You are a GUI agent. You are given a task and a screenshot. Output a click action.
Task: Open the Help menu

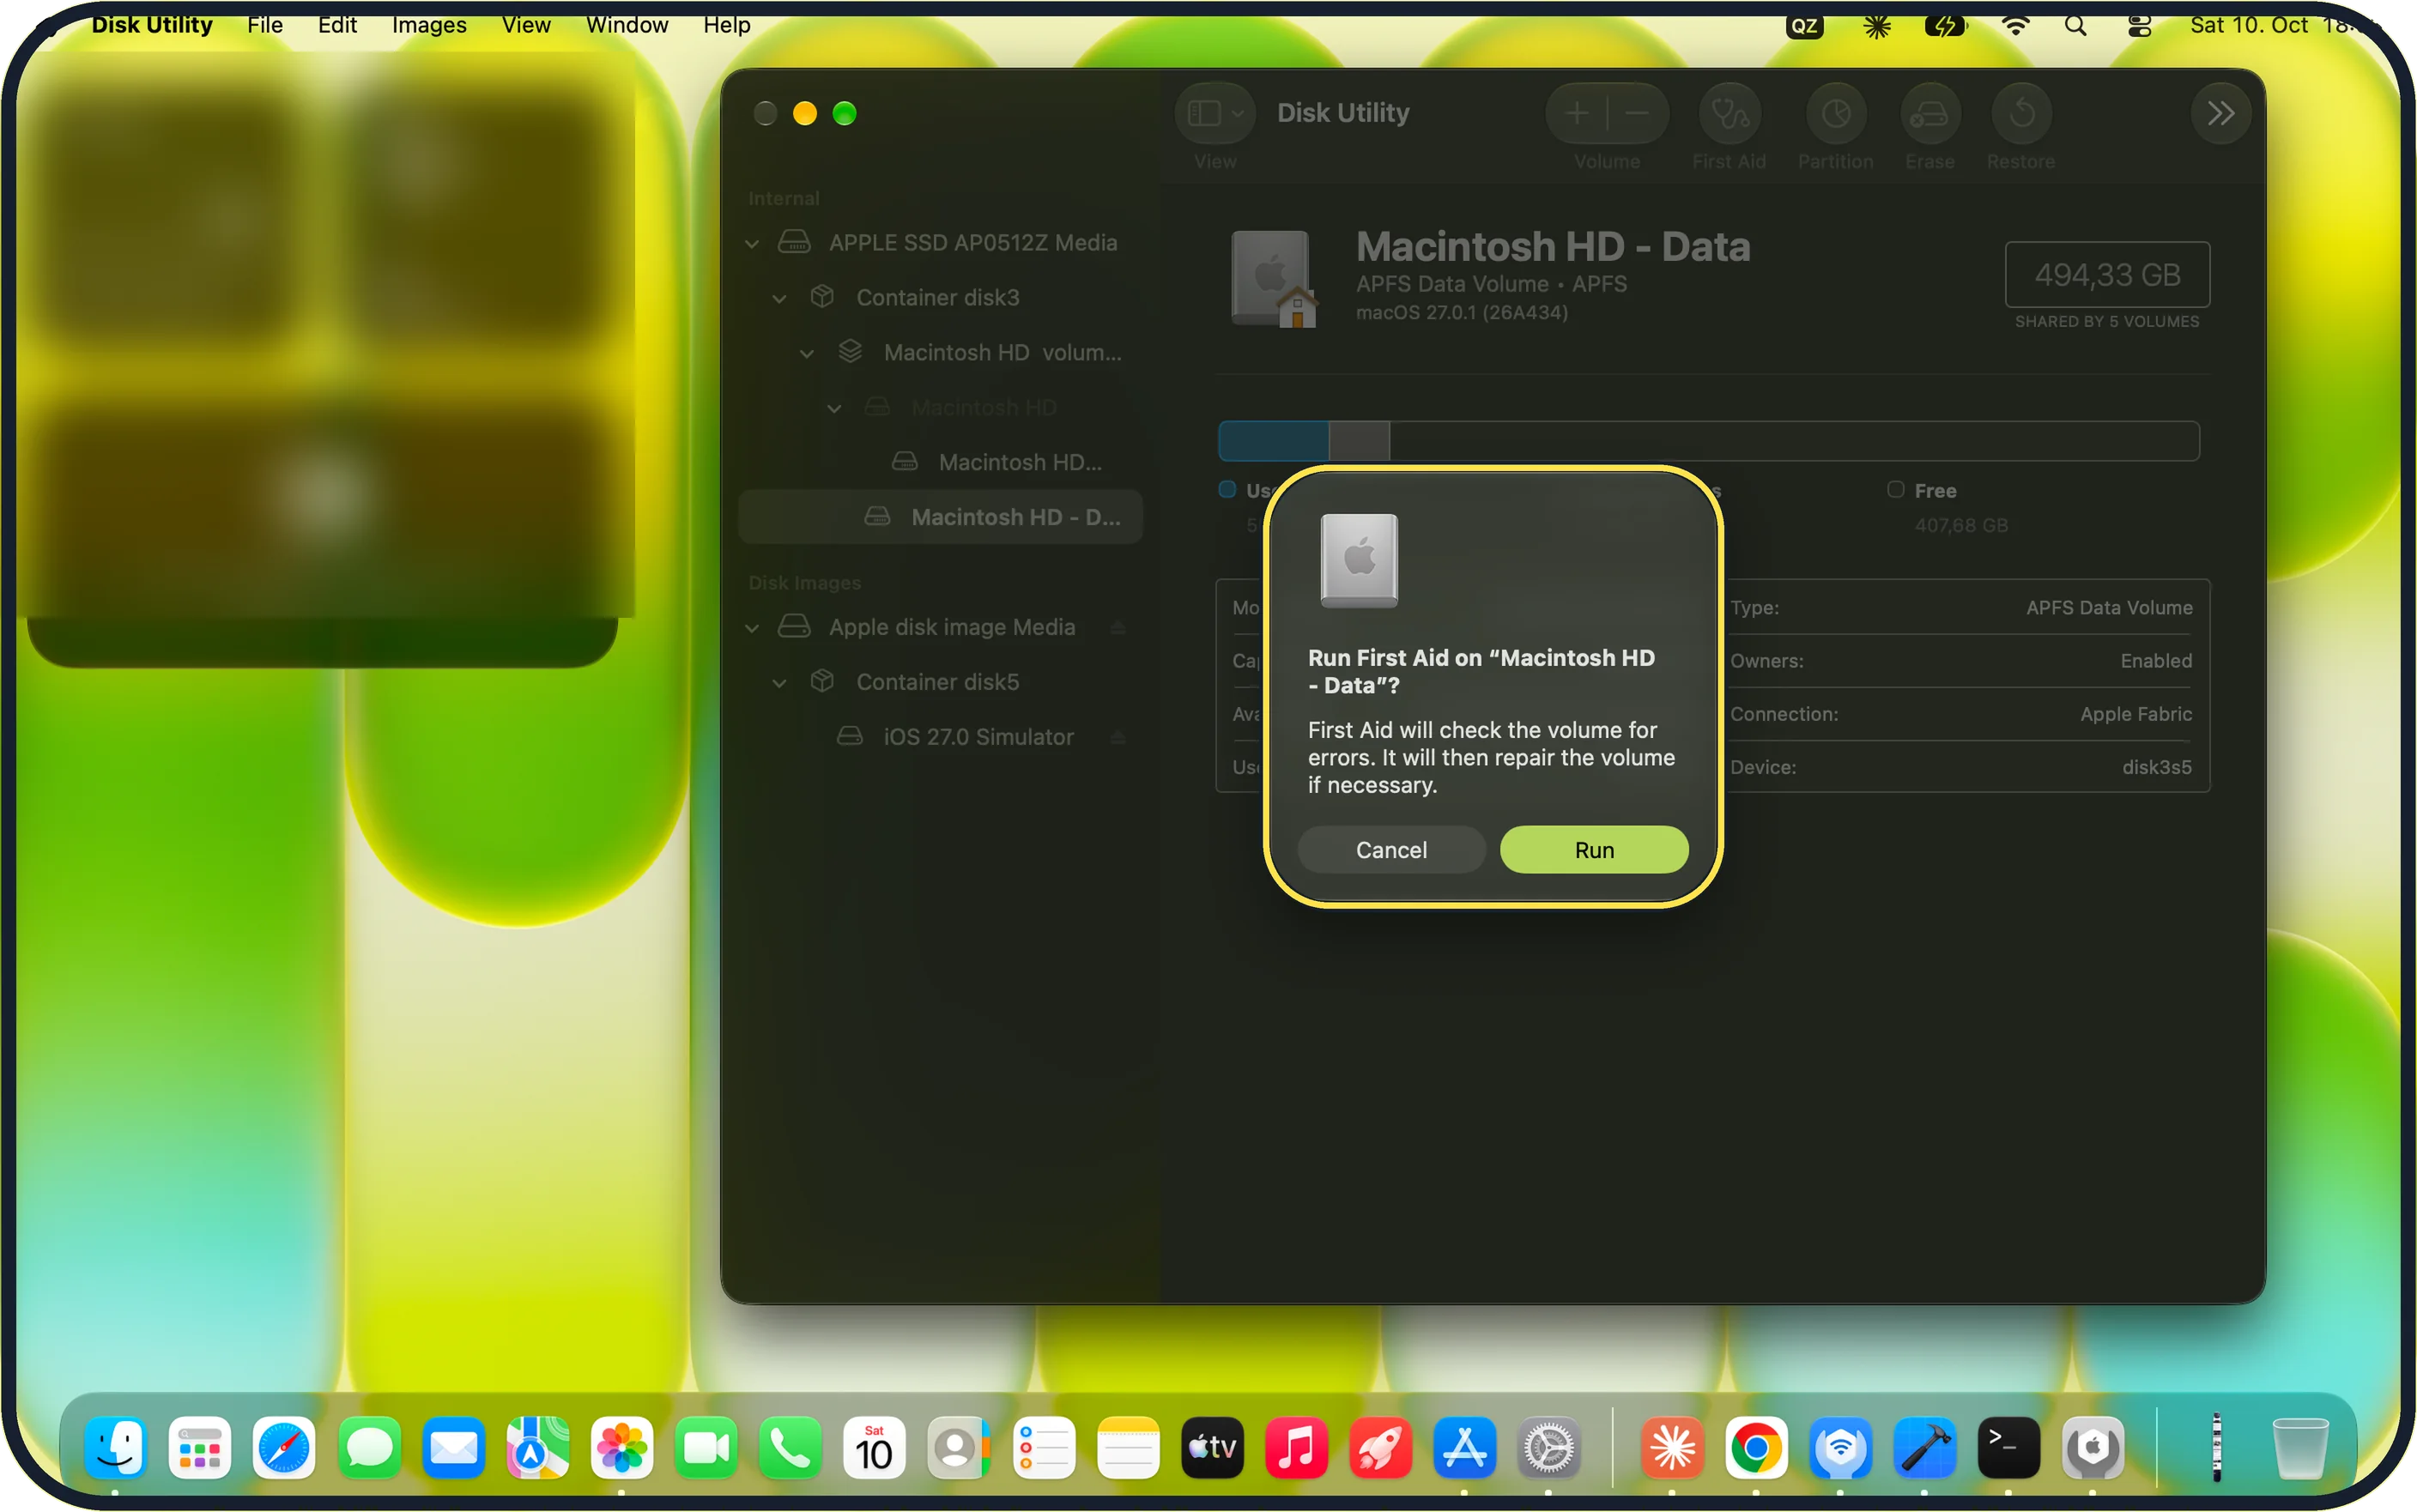(x=726, y=25)
